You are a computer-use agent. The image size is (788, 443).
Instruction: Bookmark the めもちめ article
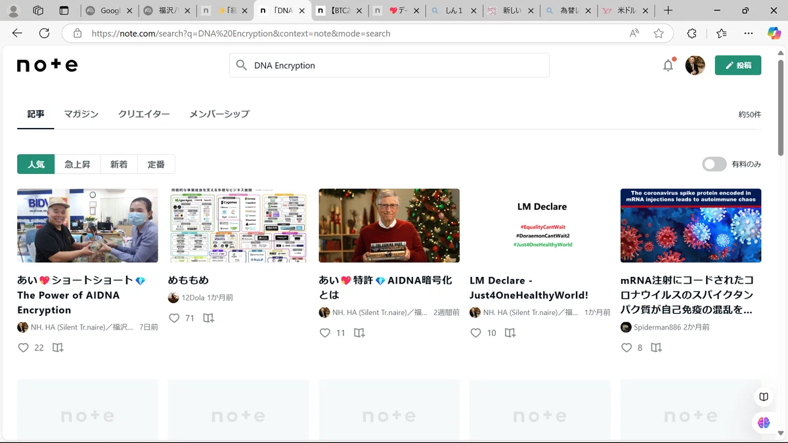(208, 318)
